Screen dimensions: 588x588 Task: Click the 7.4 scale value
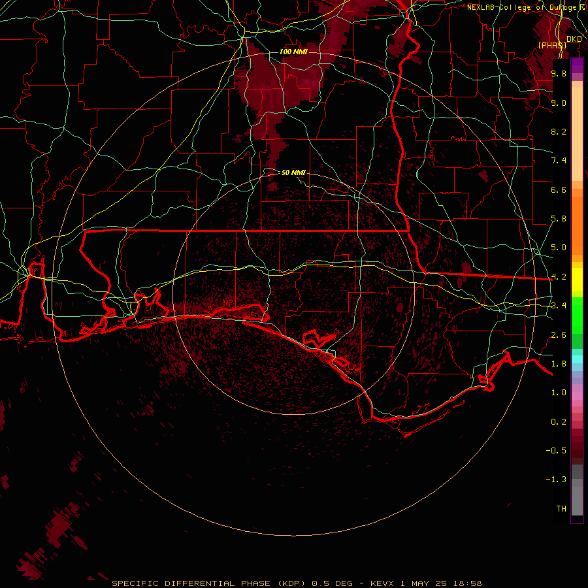click(x=559, y=161)
